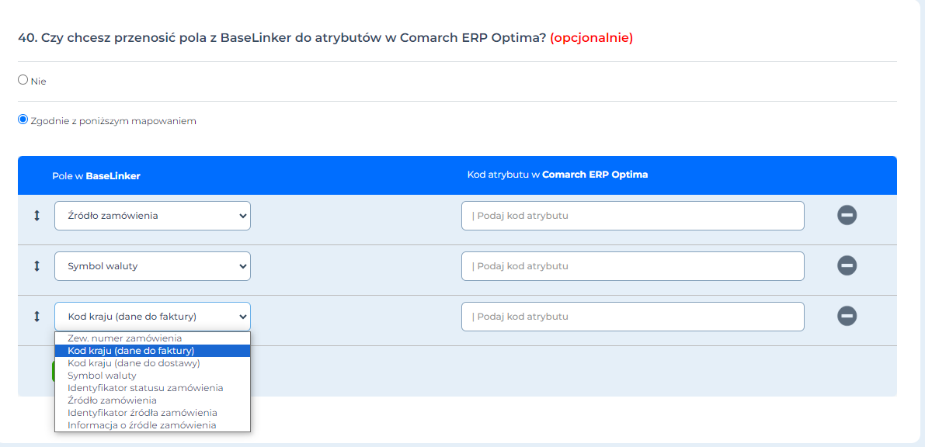Select the Nie radio option
Image resolution: width=925 pixels, height=447 pixels.
(x=23, y=80)
